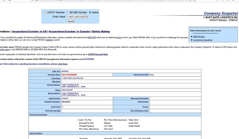This screenshot has width=239, height=139.
Task: Click the mailing address value in table
Action: tap(74, 94)
